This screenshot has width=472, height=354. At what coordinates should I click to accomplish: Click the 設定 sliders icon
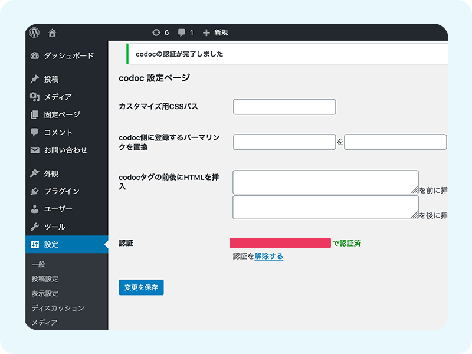[x=35, y=244]
